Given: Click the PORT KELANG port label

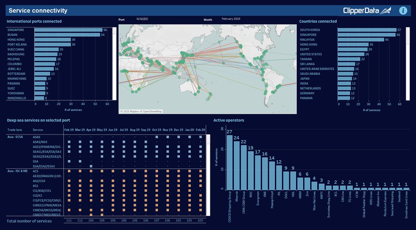Looking at the screenshot, I should (17, 45).
